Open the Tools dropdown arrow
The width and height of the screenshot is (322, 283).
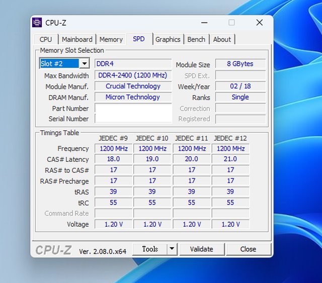172,249
